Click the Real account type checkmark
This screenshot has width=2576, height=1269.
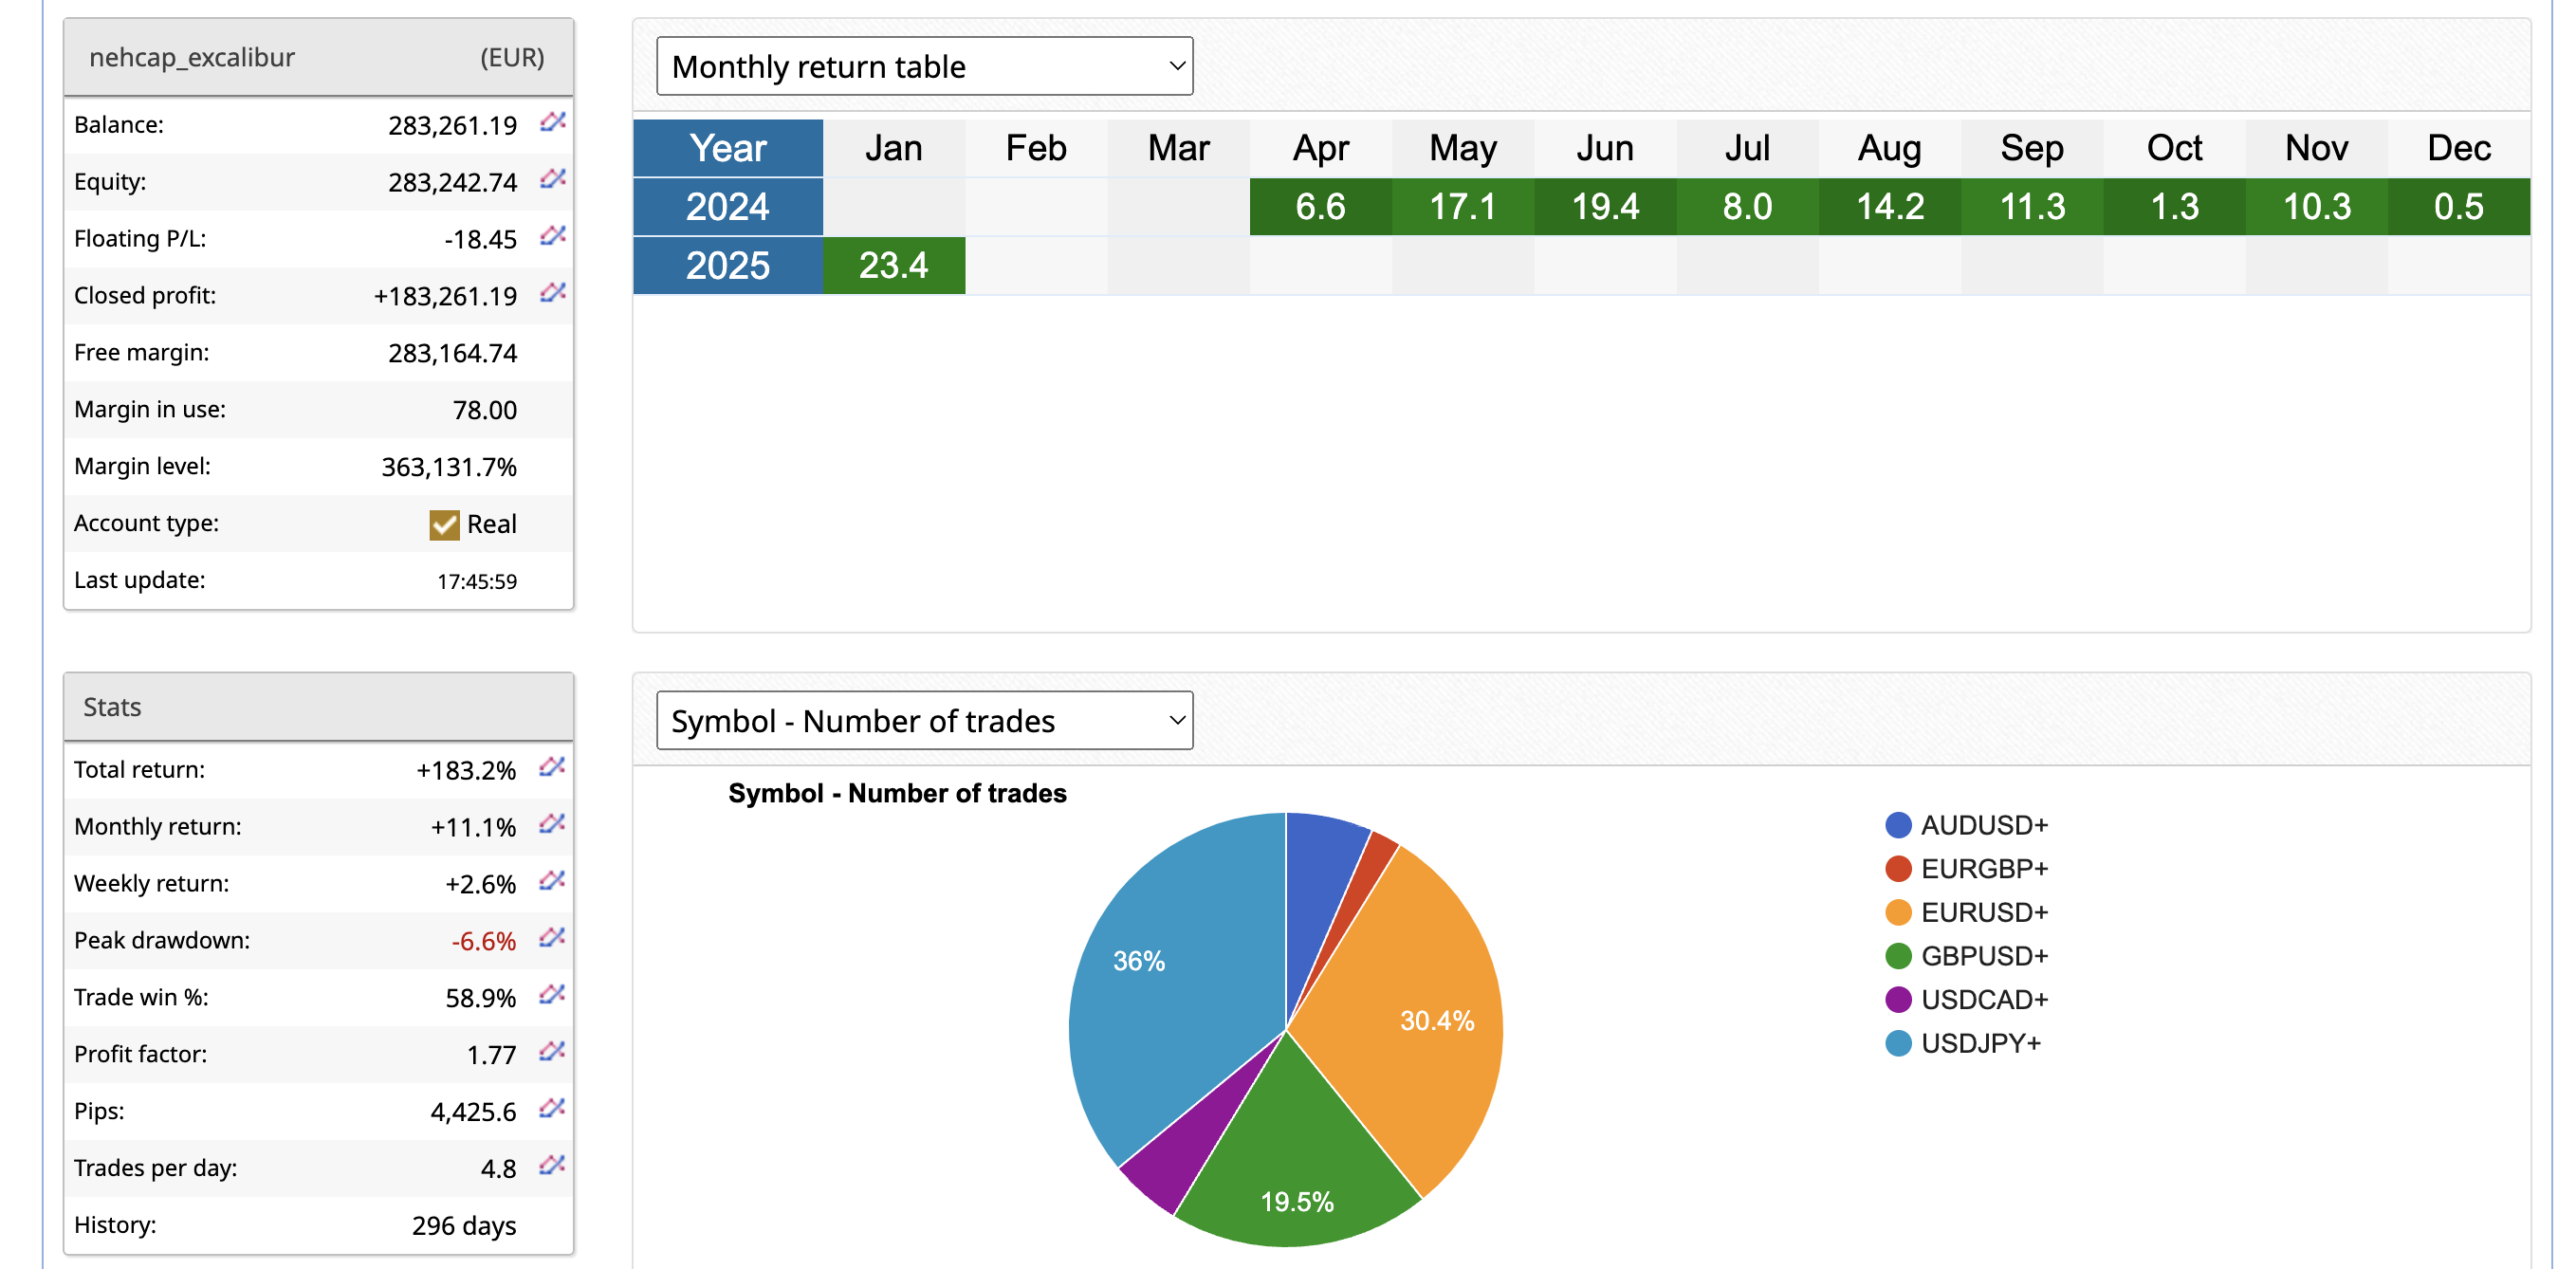(444, 525)
